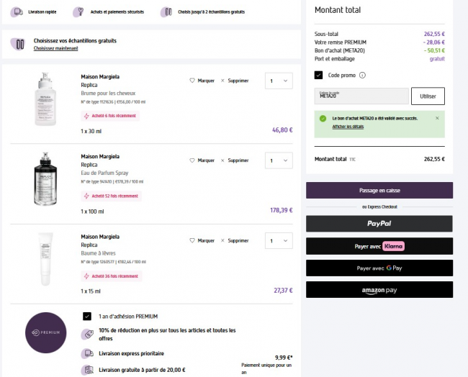Close the META20 success notification
The width and height of the screenshot is (468, 377).
(x=437, y=118)
